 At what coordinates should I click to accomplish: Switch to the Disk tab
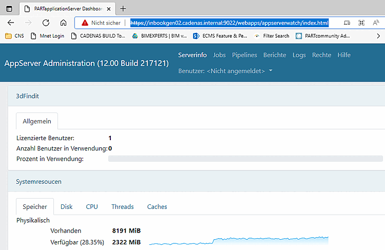67,207
